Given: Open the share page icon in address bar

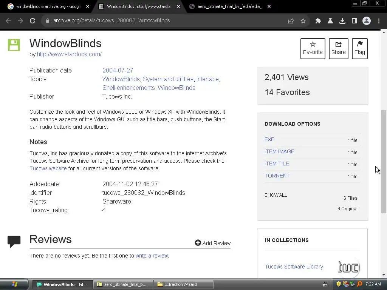Looking at the screenshot, I should pos(291,21).
